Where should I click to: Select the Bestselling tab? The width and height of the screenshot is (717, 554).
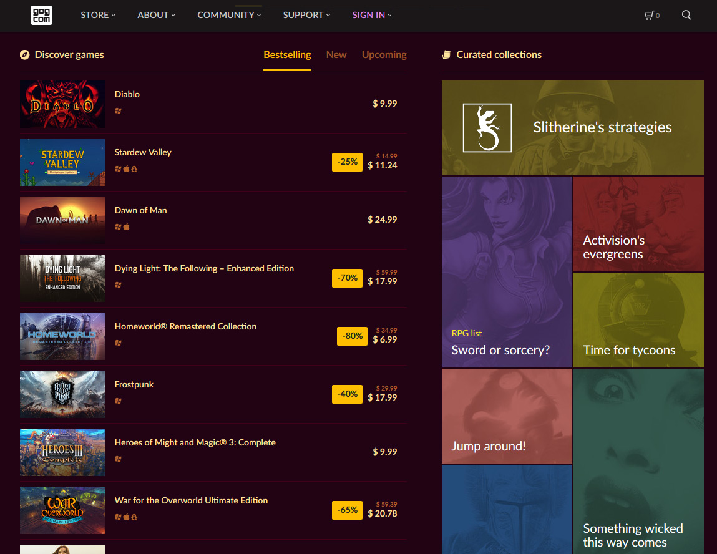point(287,55)
